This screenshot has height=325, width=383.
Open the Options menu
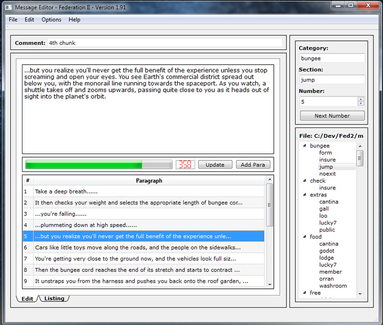[x=51, y=19]
